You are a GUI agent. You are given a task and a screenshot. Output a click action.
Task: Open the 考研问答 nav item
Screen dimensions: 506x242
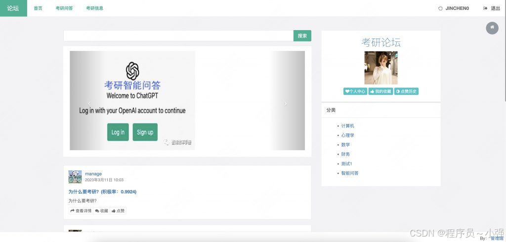64,8
